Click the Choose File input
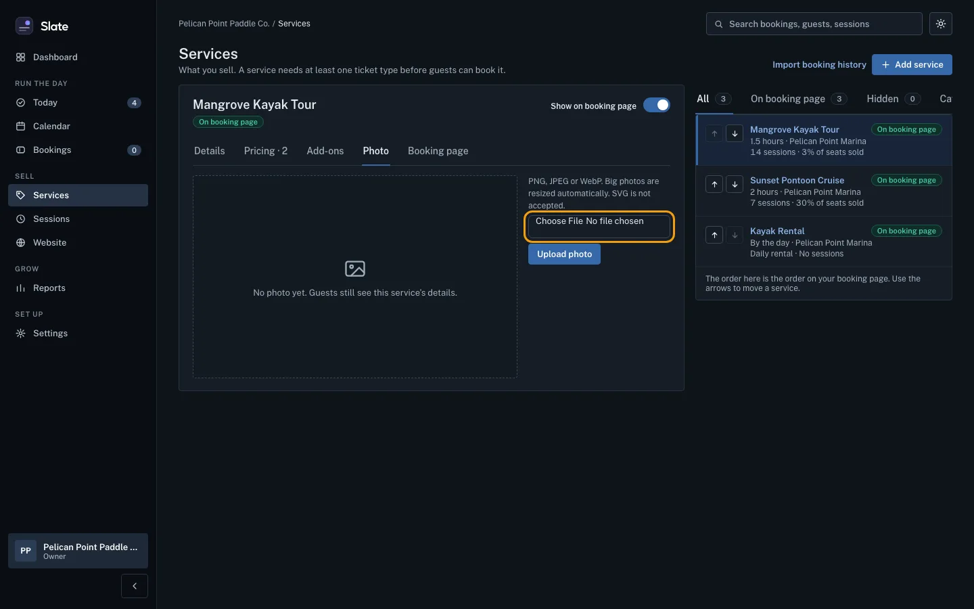 coord(599,227)
